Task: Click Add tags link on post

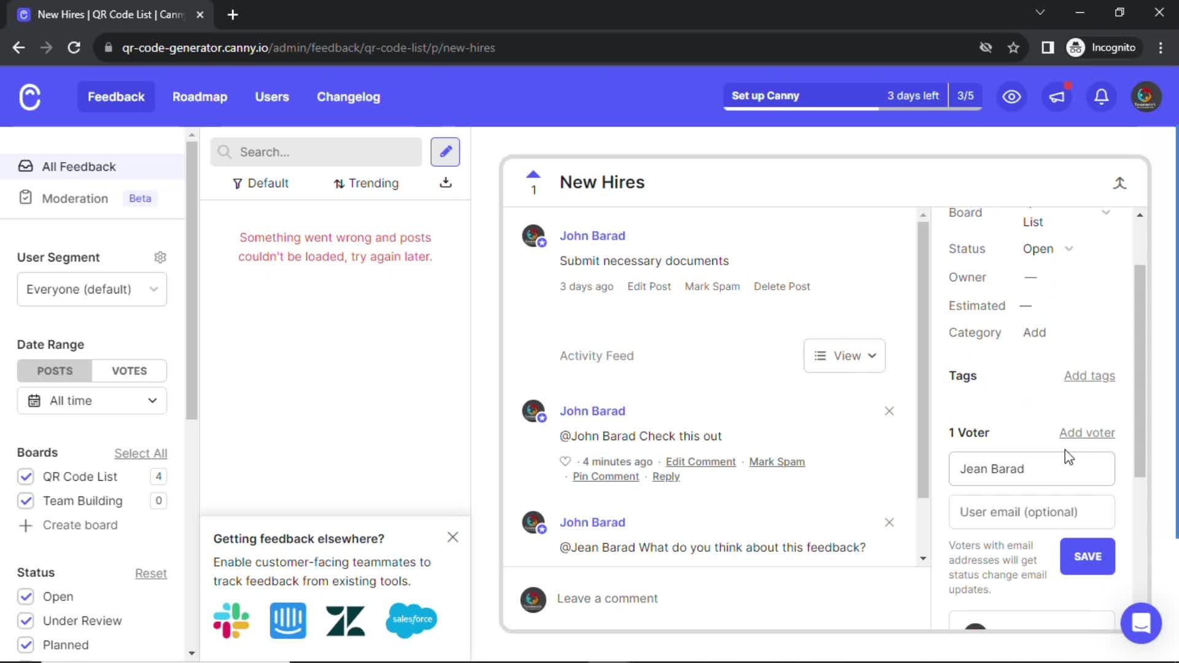Action: (x=1089, y=375)
